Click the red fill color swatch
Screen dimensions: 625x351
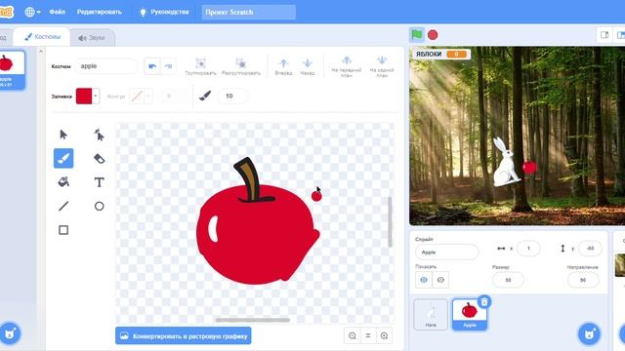click(84, 96)
